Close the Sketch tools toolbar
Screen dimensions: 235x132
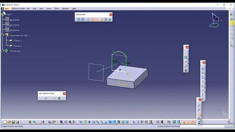pyautogui.click(x=111, y=15)
